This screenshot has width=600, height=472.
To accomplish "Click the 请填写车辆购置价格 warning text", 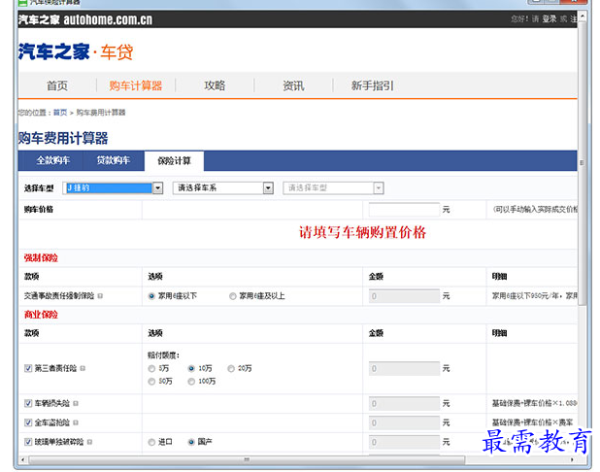I will (x=362, y=232).
